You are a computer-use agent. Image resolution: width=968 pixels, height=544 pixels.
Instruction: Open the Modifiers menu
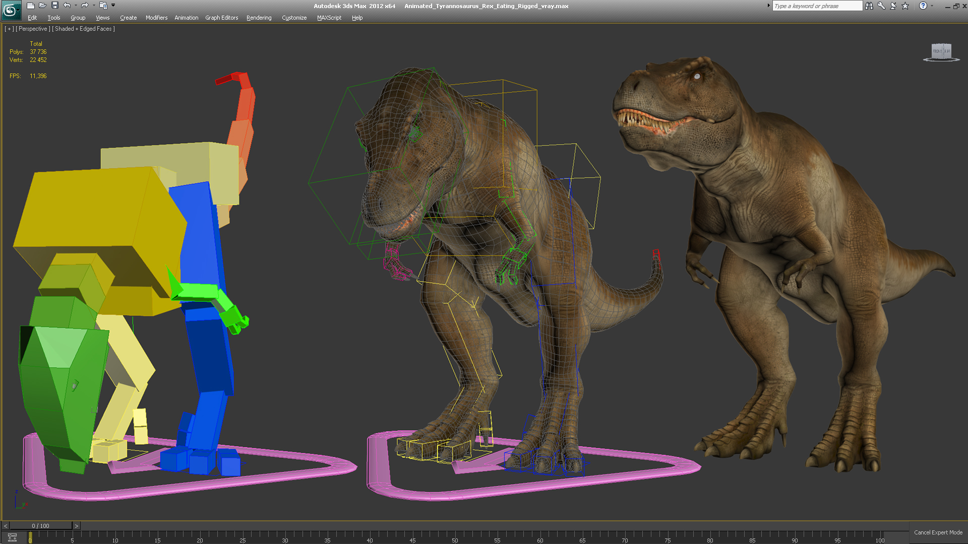(156, 18)
